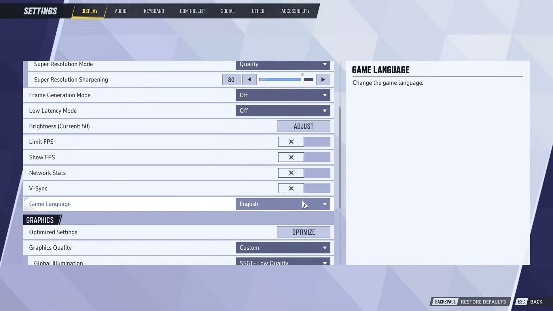553x311 pixels.
Task: Expand Super Resolution Mode dropdown
Action: 325,64
